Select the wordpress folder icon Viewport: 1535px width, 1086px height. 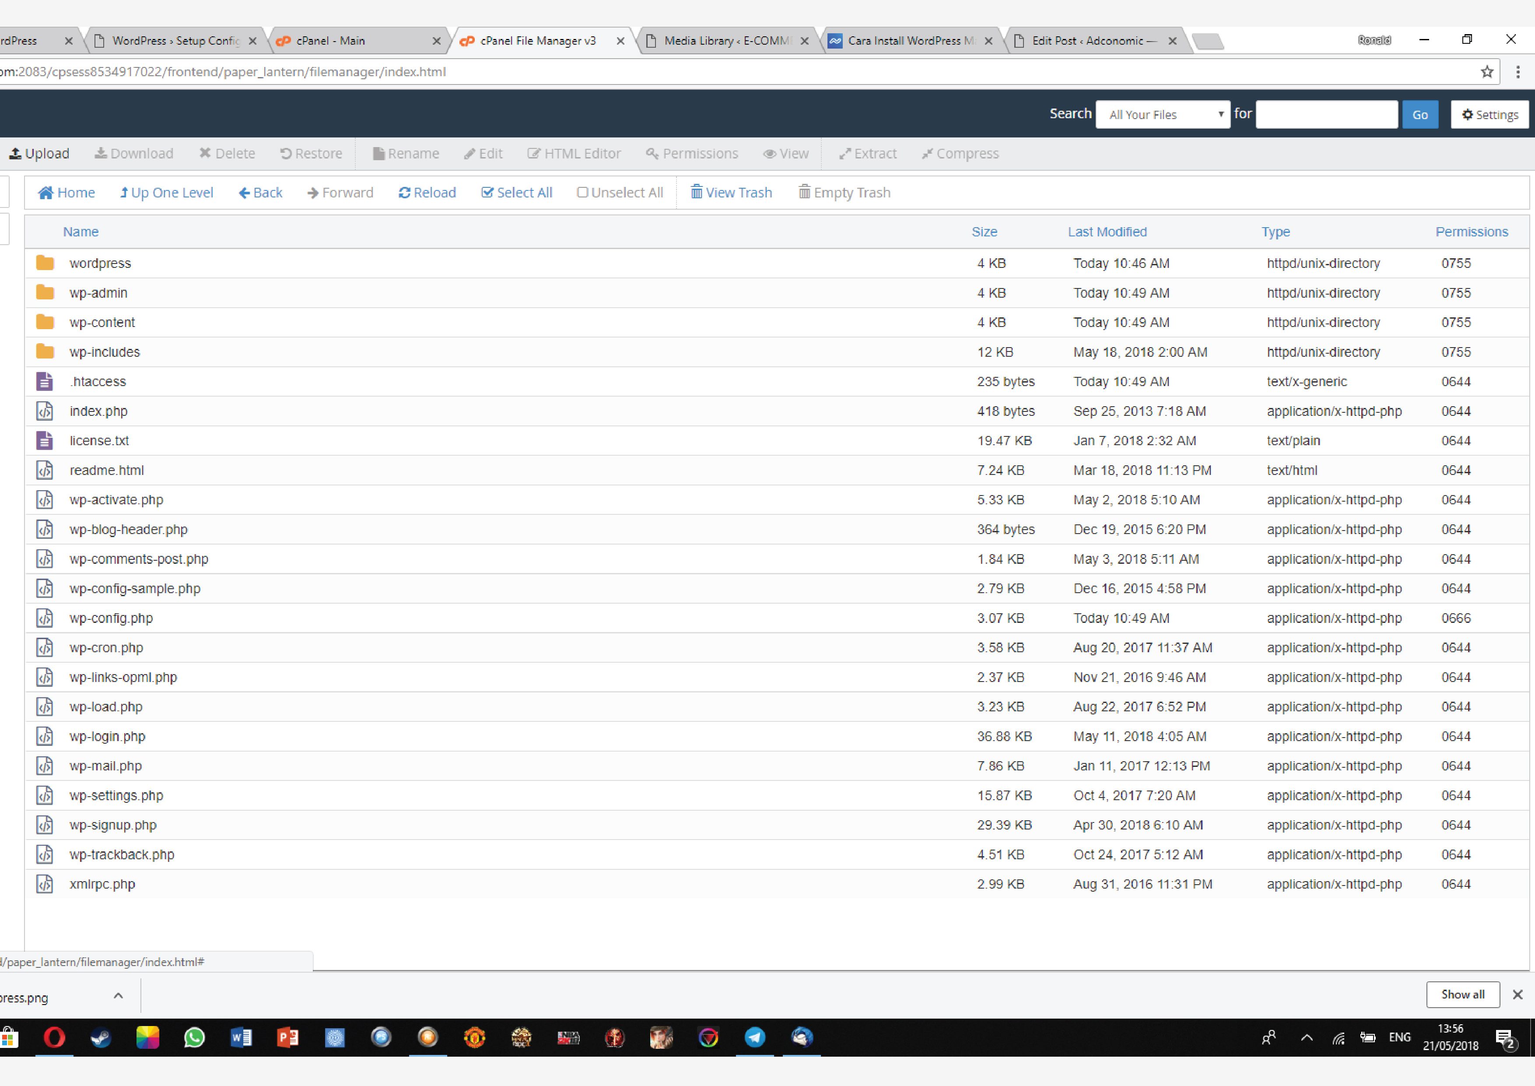pos(45,263)
